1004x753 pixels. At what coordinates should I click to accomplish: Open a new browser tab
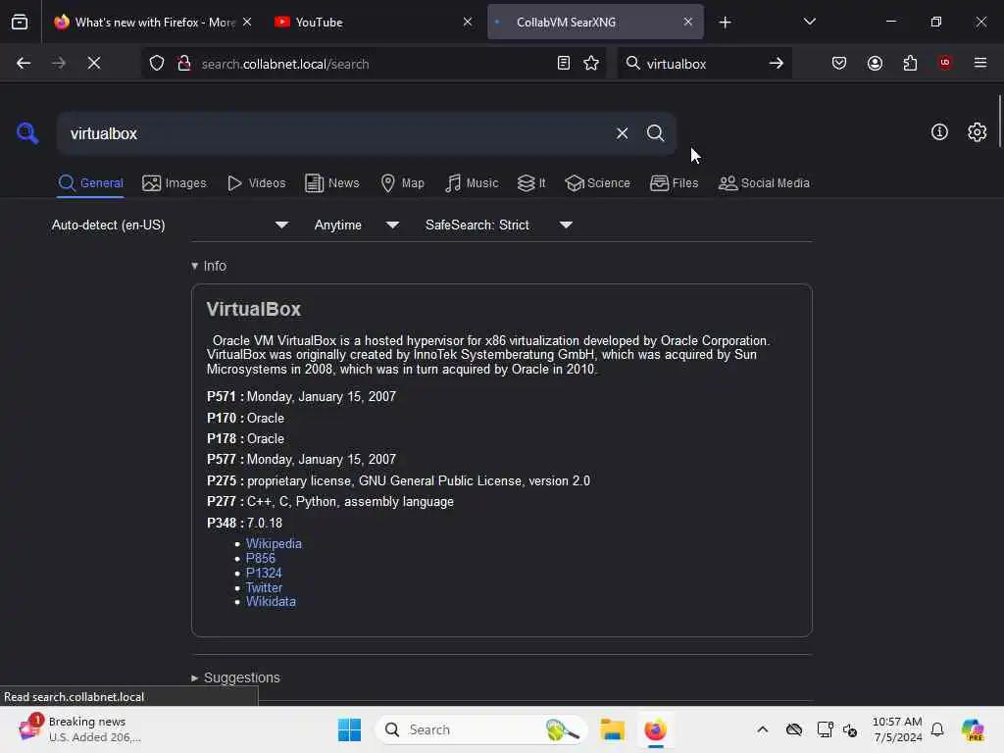[x=725, y=23]
